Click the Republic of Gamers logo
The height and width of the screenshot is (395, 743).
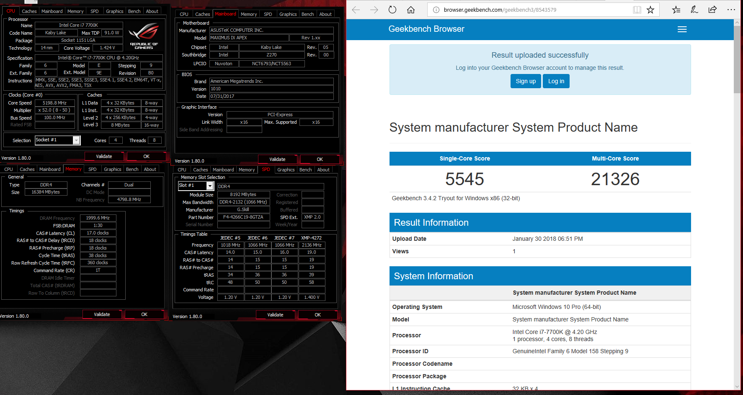pyautogui.click(x=144, y=36)
